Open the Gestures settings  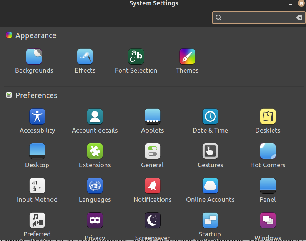click(x=210, y=151)
